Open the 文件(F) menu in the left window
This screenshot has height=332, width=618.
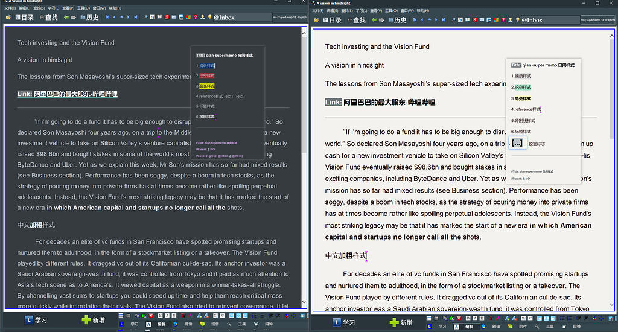coord(10,9)
